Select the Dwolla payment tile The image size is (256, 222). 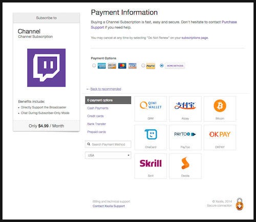coord(185,166)
